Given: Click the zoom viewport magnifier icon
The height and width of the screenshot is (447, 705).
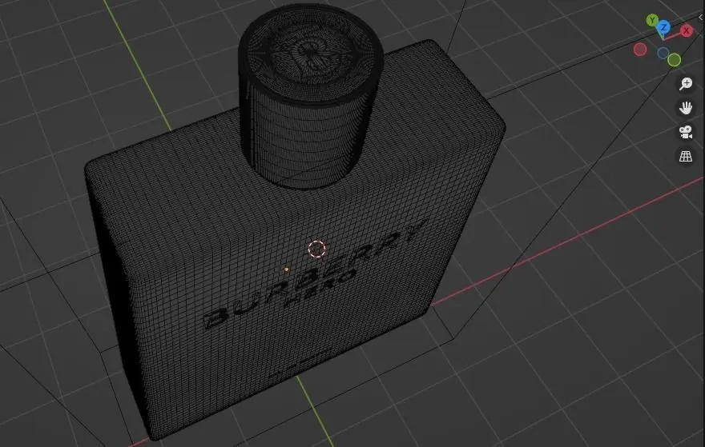Looking at the screenshot, I should click(686, 83).
